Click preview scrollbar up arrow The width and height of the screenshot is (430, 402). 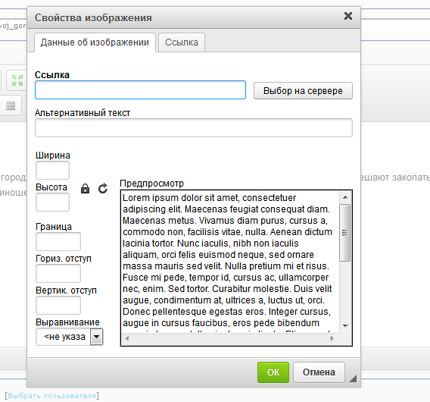point(345,197)
